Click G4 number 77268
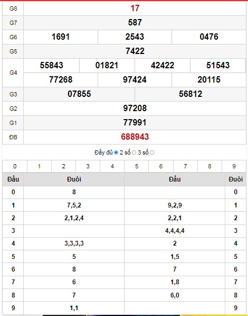The image size is (248, 316). (61, 79)
